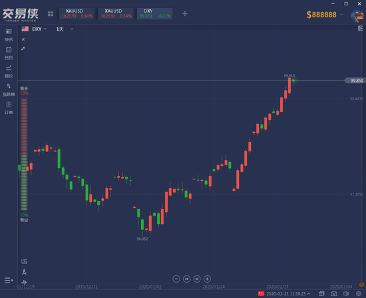Mute sound with the speaker icon
Screen dimensions: 366x298
[346, 293]
